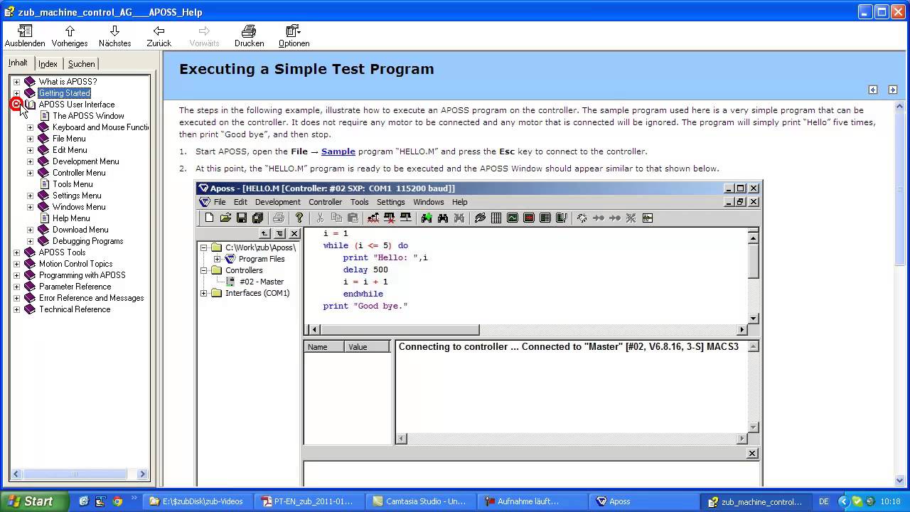Click the book icon beside APOSS Tools
This screenshot has width=910, height=512.
29,252
